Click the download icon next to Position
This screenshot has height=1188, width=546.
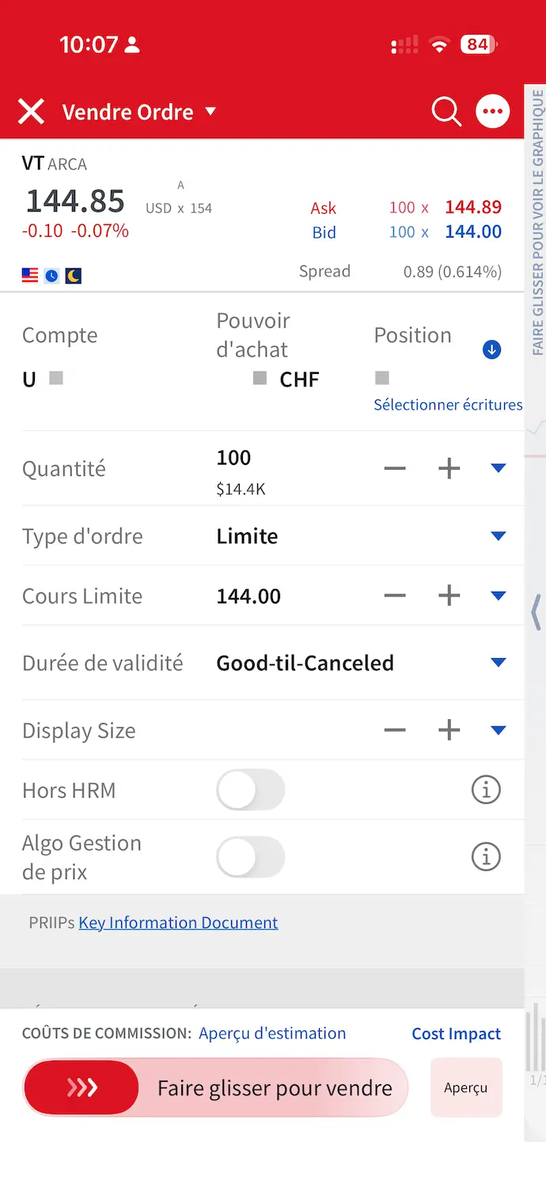(x=491, y=349)
